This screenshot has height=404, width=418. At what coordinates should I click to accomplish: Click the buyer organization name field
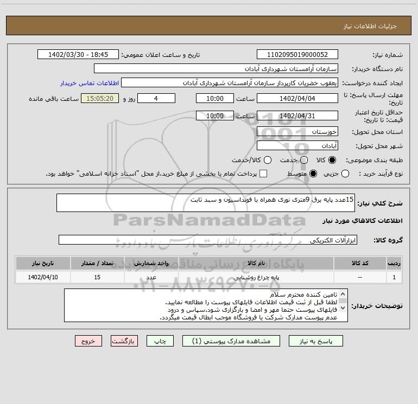[216, 68]
